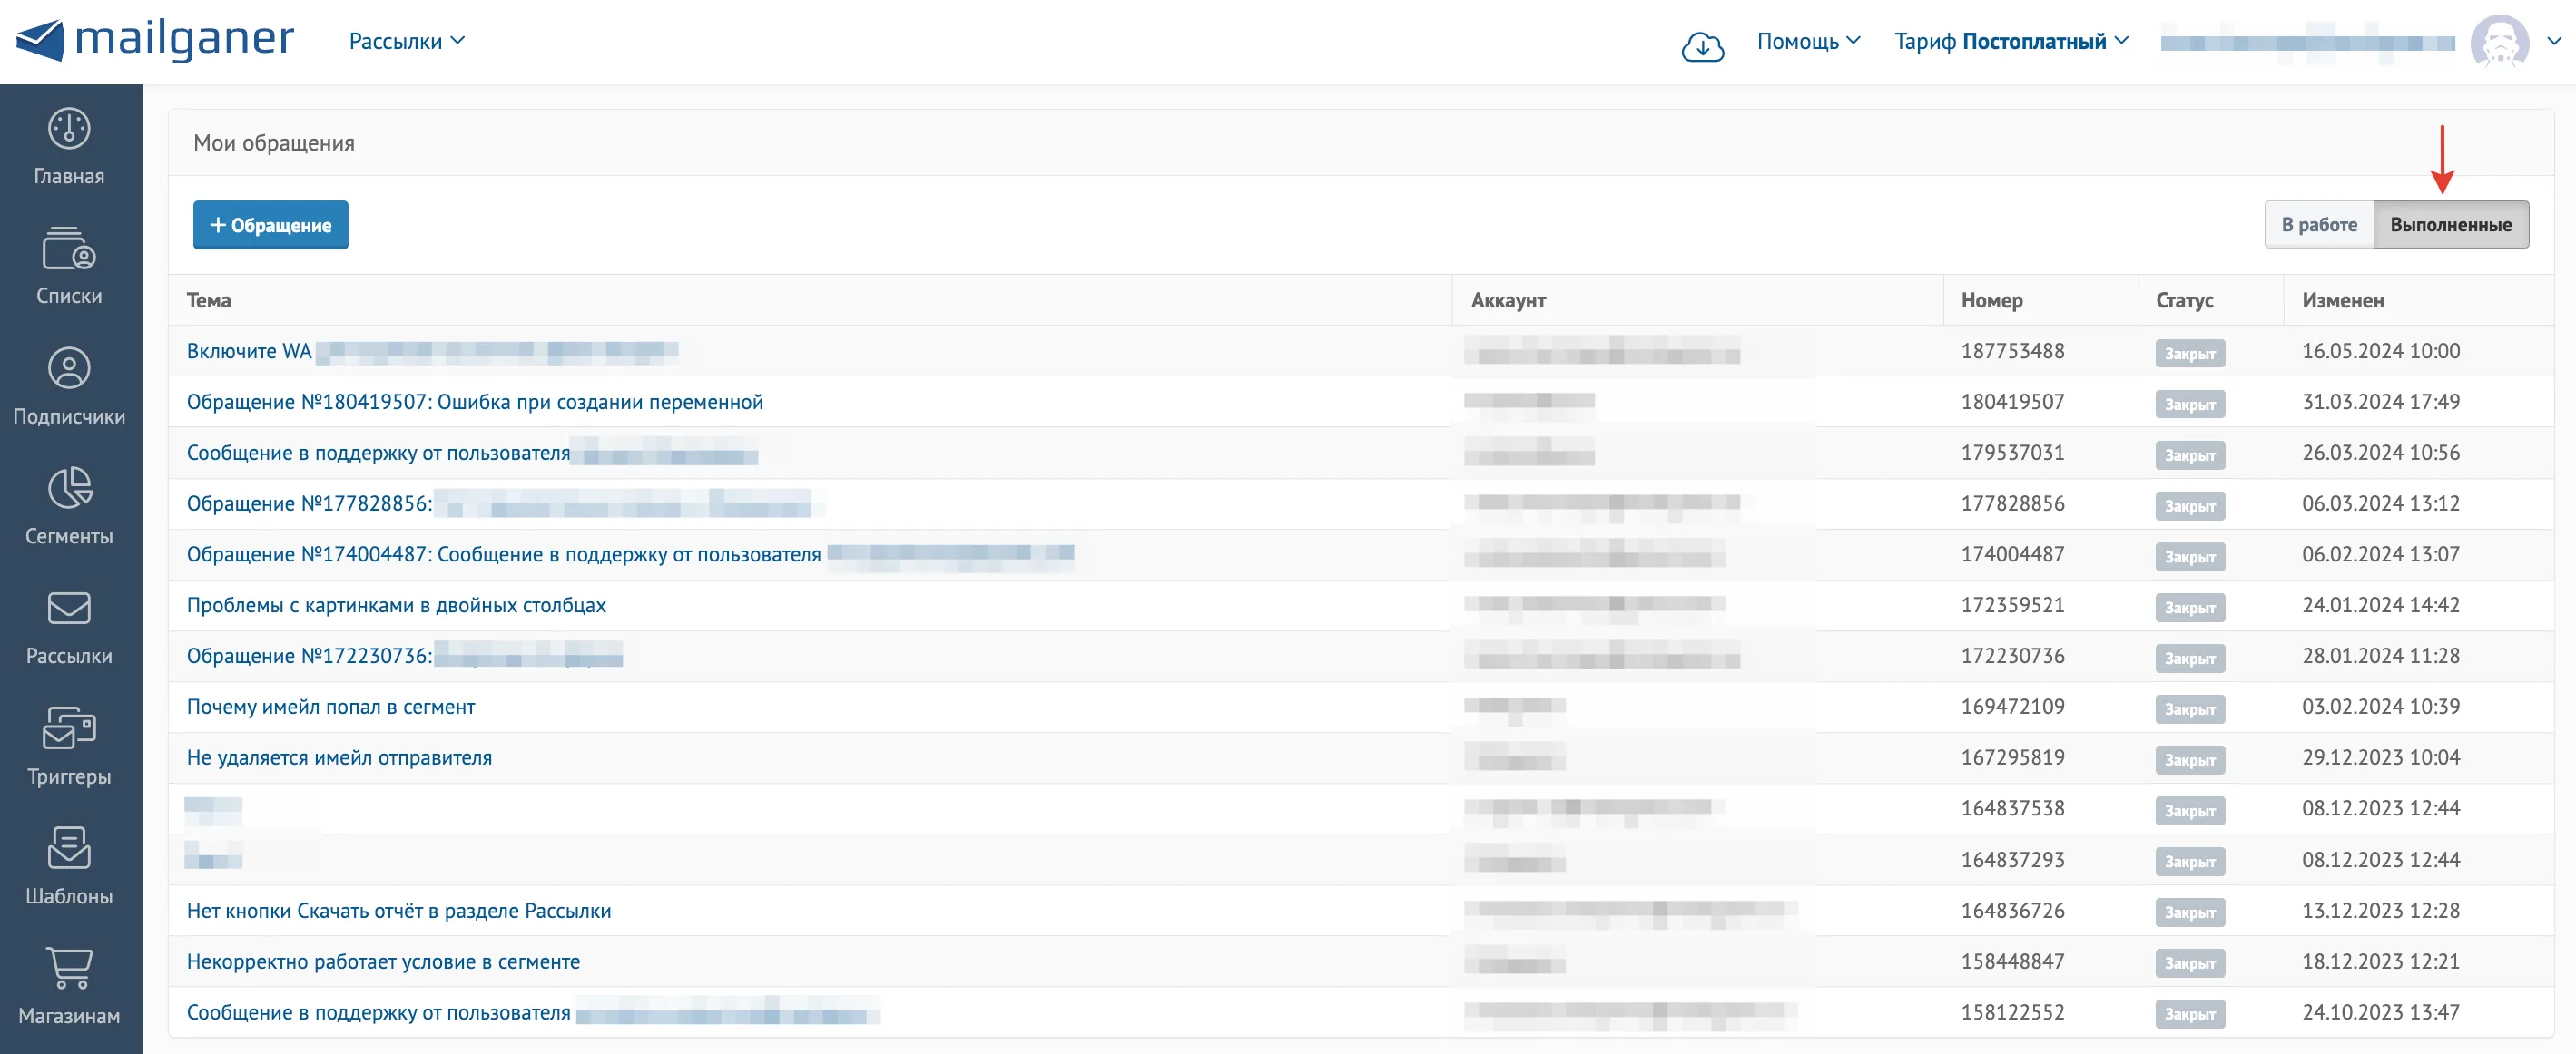The height and width of the screenshot is (1054, 2576).
Task: Expand the Помощь dropdown menu
Action: pos(1808,41)
